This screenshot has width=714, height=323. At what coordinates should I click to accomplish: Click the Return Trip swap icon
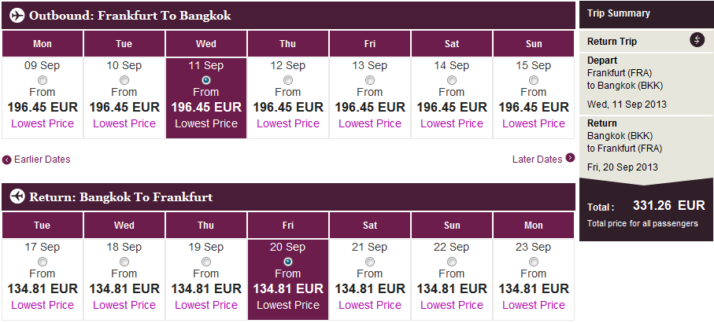[697, 40]
